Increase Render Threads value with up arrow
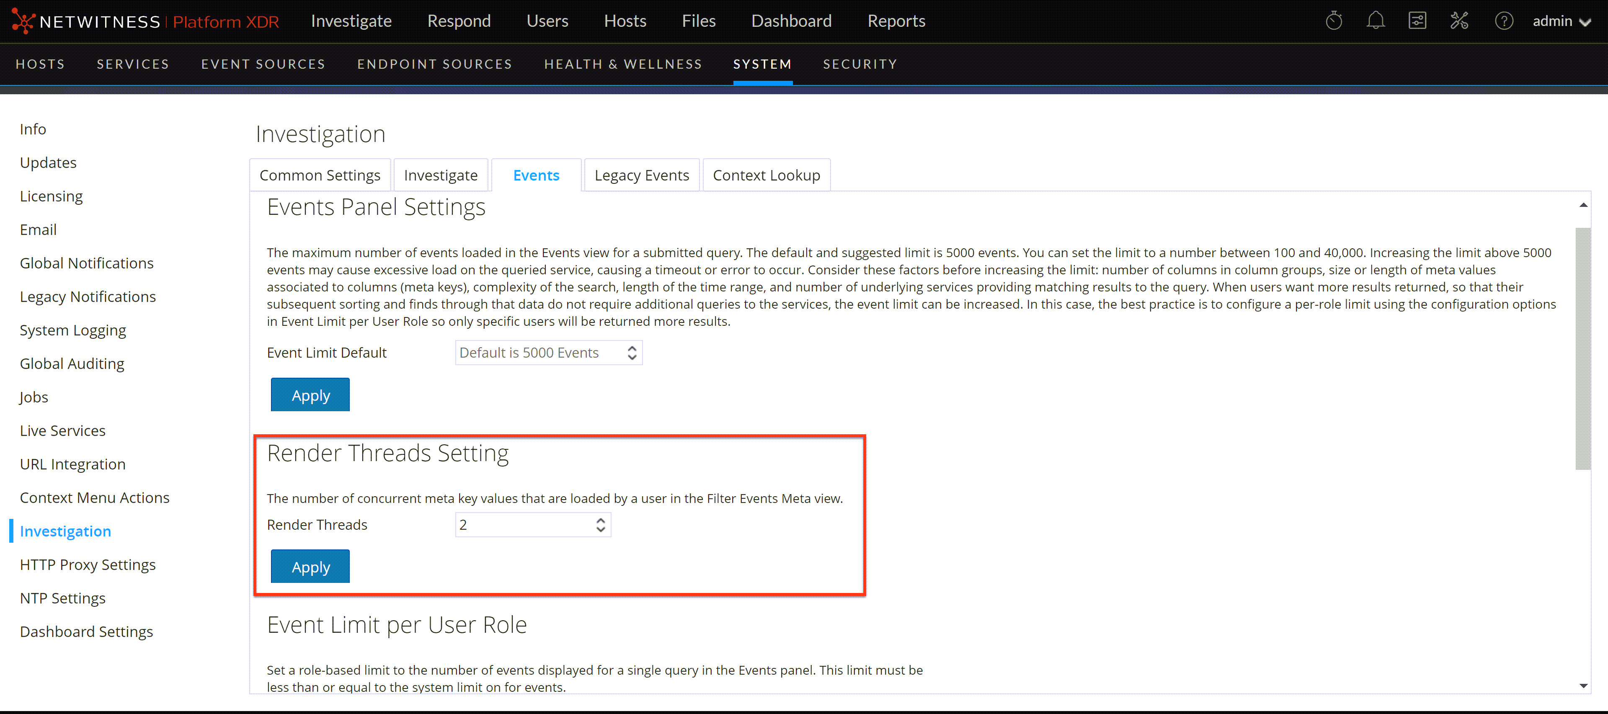1608x714 pixels. (600, 520)
